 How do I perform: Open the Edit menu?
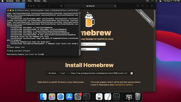coord(24,1)
